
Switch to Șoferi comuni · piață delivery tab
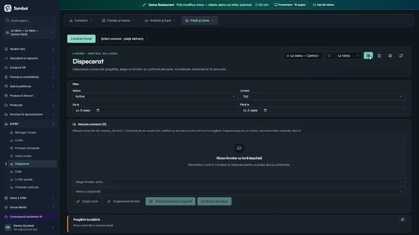122,39
